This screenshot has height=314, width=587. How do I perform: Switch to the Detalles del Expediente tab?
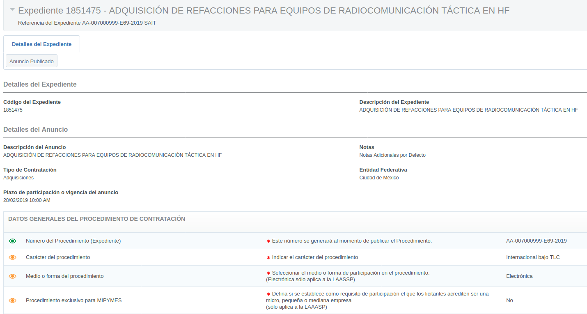click(x=41, y=44)
